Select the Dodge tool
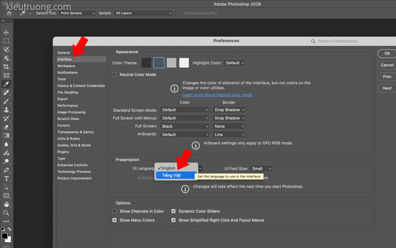The width and height of the screenshot is (396, 248). click(6, 162)
